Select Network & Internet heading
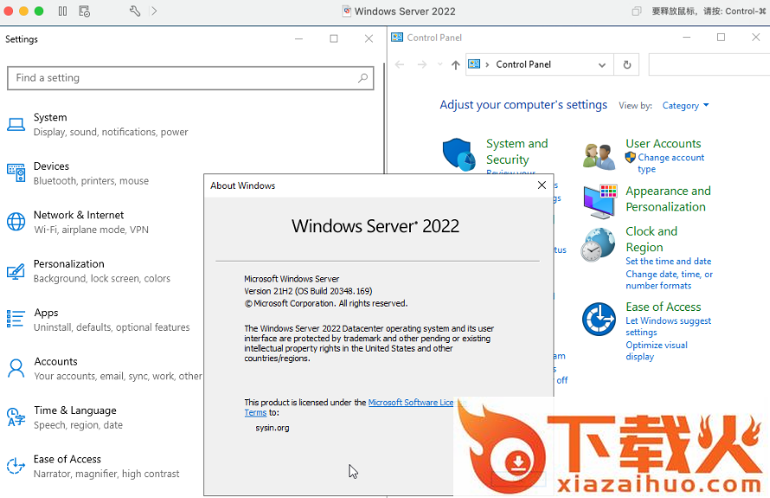Viewport: 770px width, 498px height. pos(79,215)
